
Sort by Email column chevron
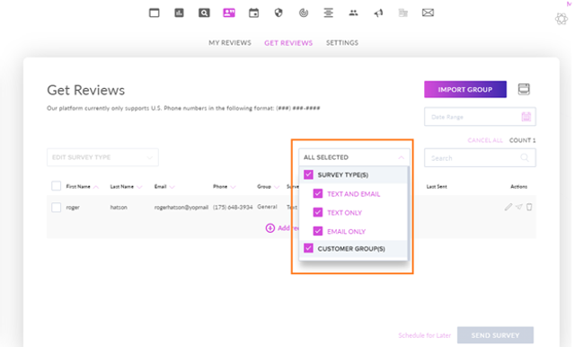(172, 187)
